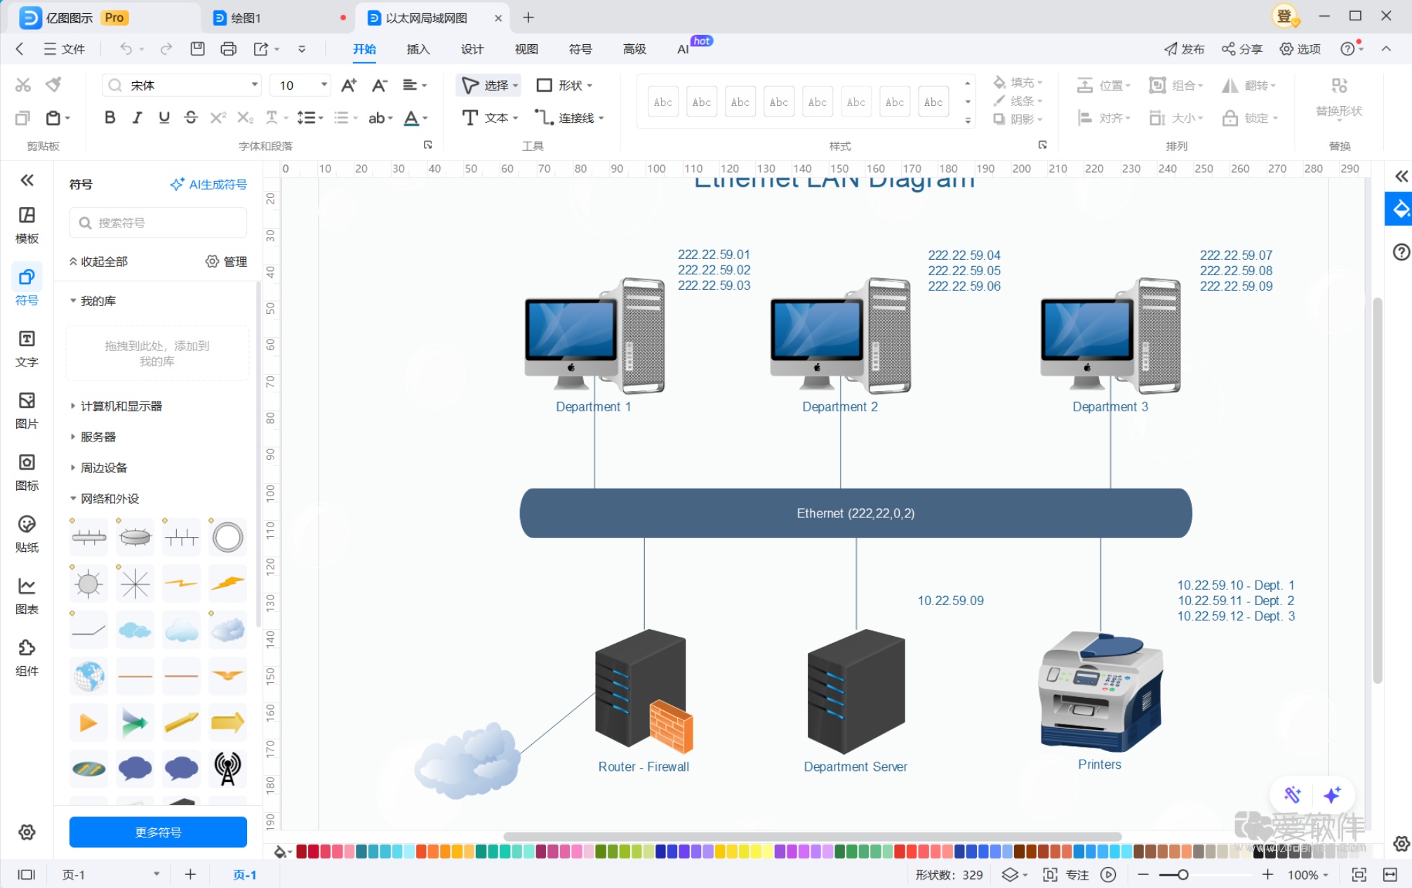Open the 符号 panel in left sidebar
This screenshot has height=888, width=1412.
[x=27, y=284]
